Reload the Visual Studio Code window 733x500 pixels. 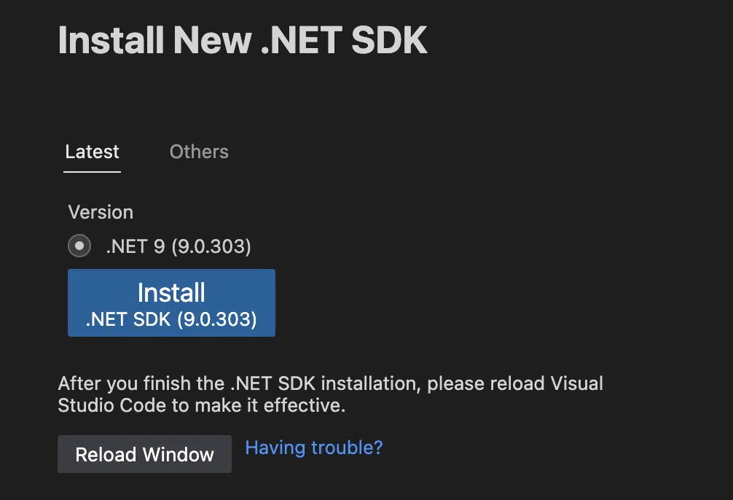(x=144, y=455)
